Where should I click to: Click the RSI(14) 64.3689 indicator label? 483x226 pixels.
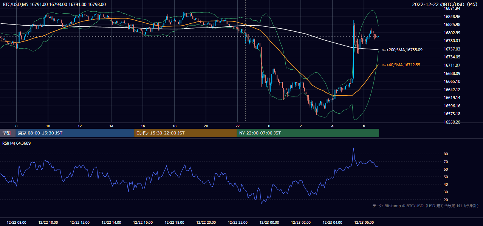(x=16, y=143)
